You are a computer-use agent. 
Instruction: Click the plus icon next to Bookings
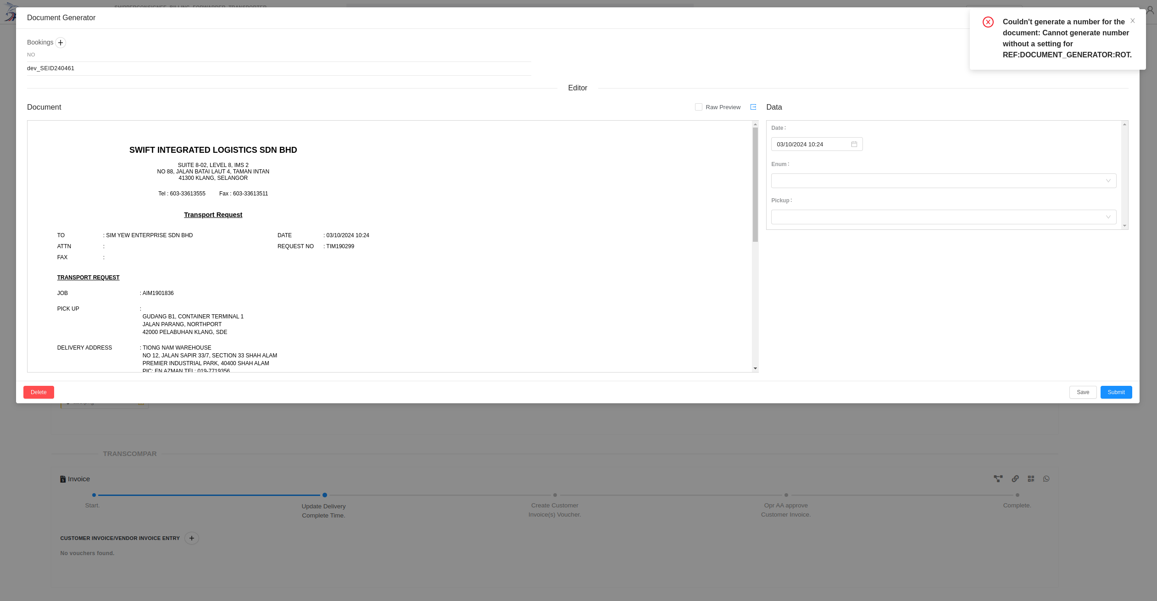coord(61,43)
